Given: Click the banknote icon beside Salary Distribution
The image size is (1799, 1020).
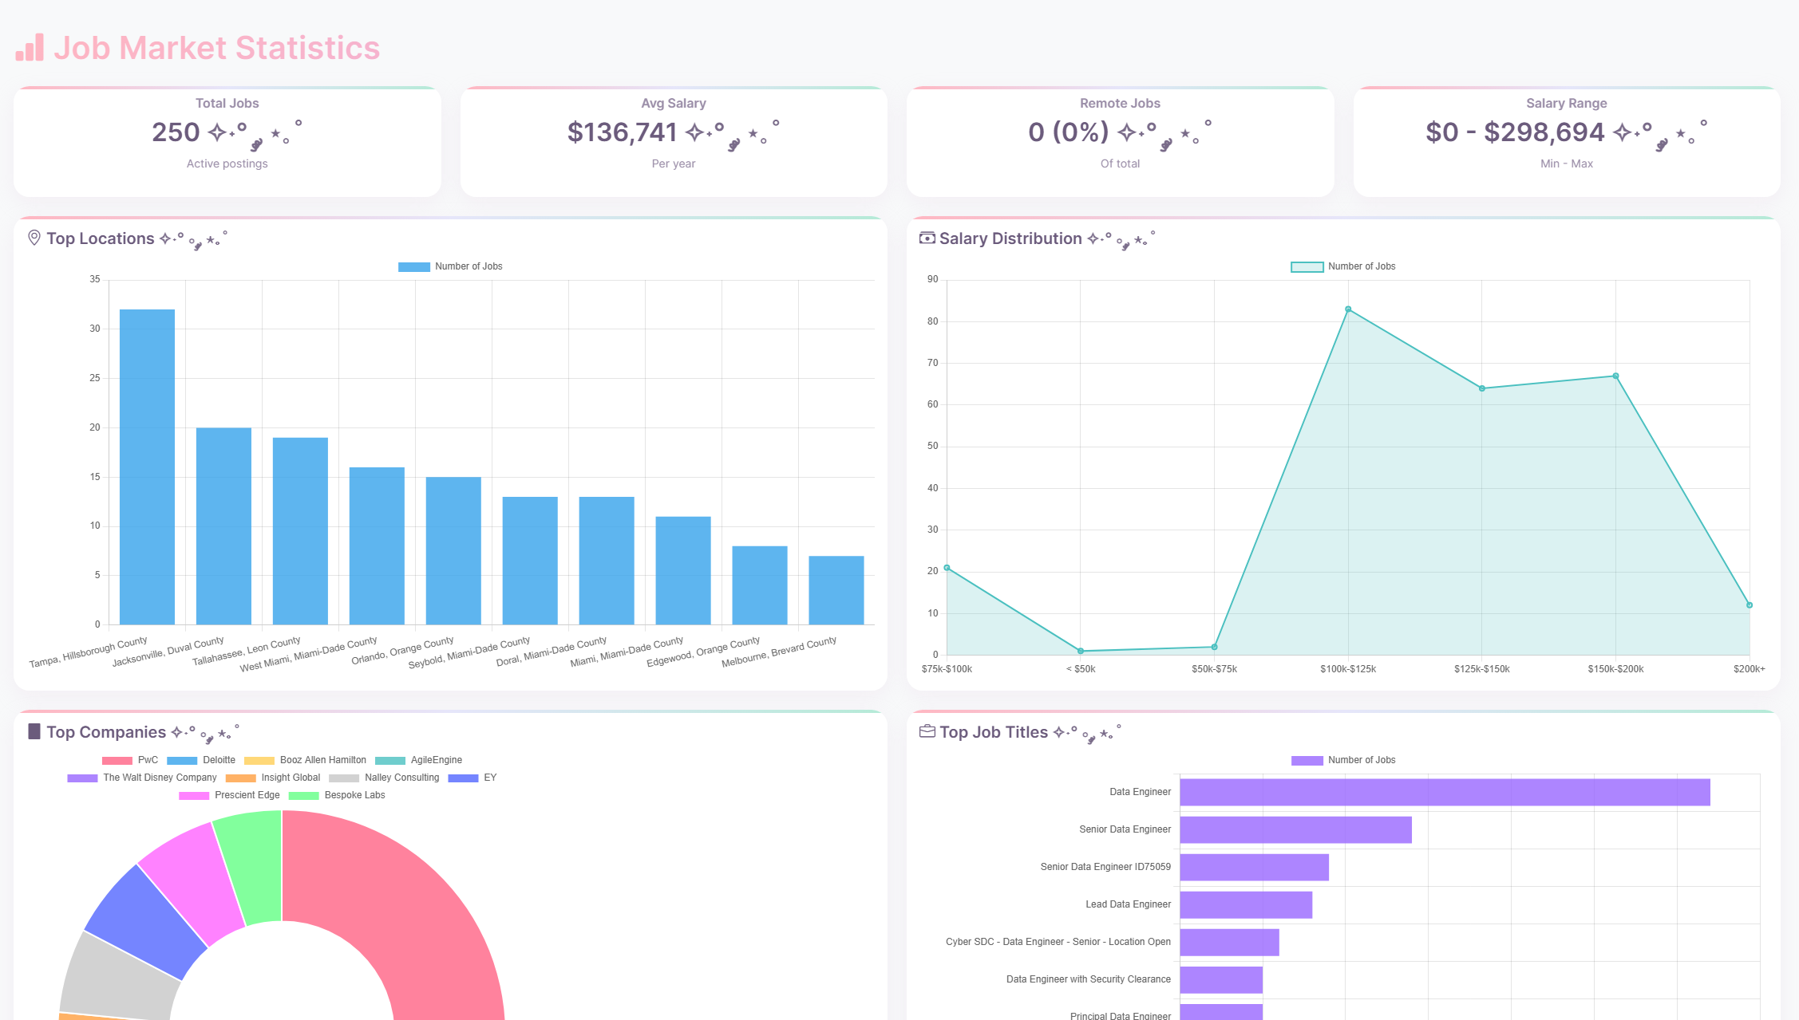Looking at the screenshot, I should coord(927,238).
